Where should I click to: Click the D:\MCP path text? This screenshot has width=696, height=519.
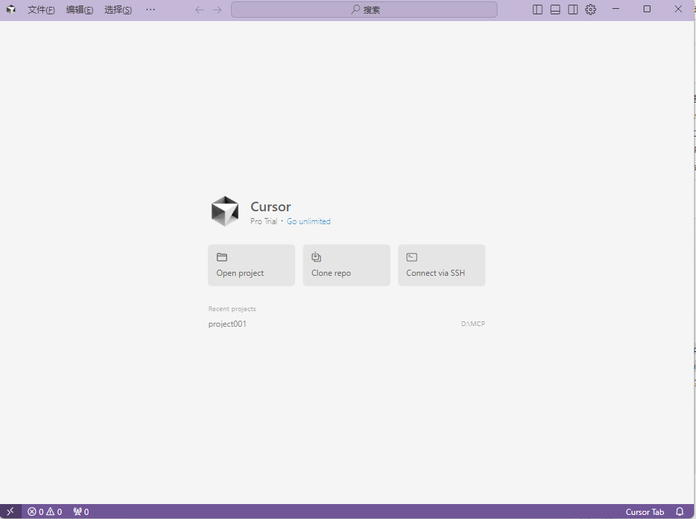(473, 324)
